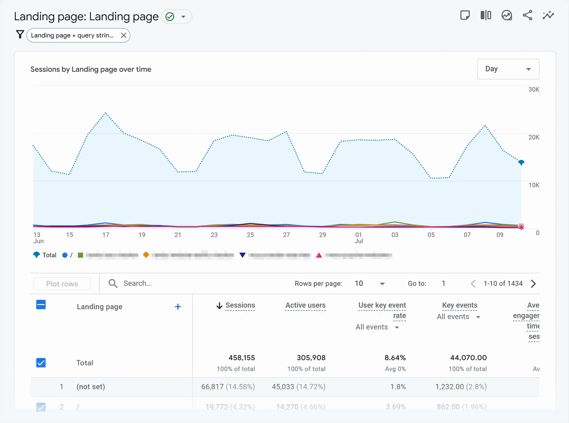The image size is (569, 423).
Task: Toggle the checkbox for row 2 slash
Action: tap(41, 407)
